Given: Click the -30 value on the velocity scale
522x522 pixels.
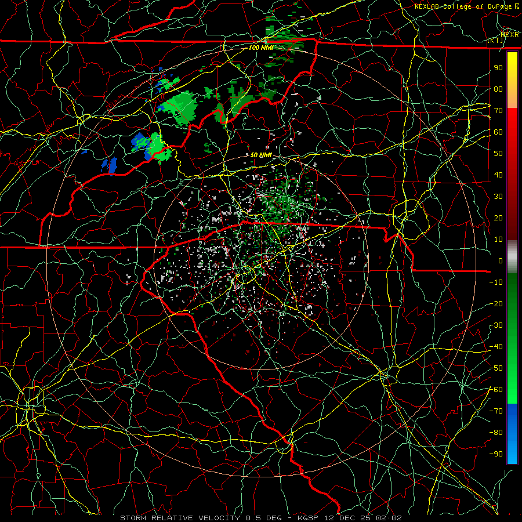Looking at the screenshot, I should tap(496, 325).
